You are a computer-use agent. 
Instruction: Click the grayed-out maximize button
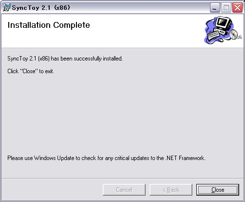[226, 8]
